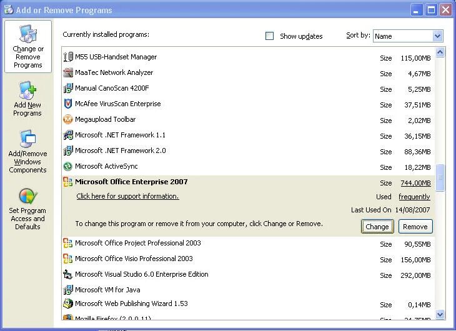The height and width of the screenshot is (331, 456).
Task: Select Microsoft Web Publishing Wizard 1.53 entry
Action: coord(249,304)
